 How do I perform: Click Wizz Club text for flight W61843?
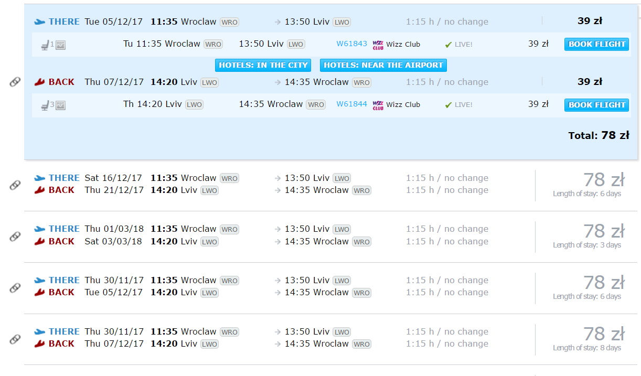(x=403, y=44)
